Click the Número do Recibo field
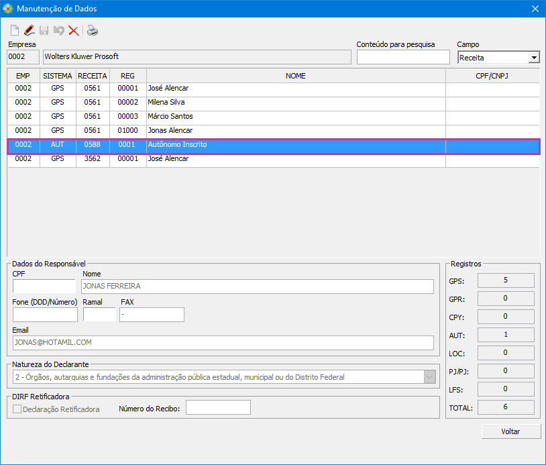This screenshot has width=546, height=465. click(217, 407)
